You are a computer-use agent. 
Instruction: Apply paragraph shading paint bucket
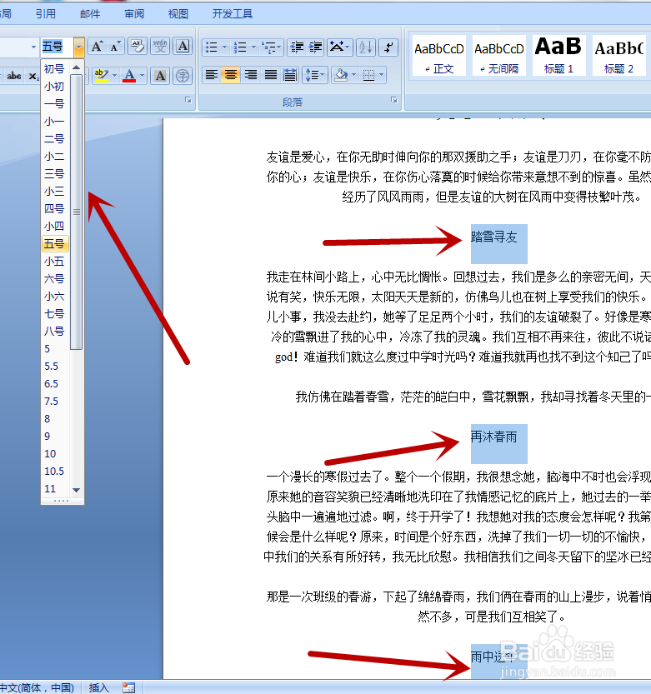[x=341, y=75]
